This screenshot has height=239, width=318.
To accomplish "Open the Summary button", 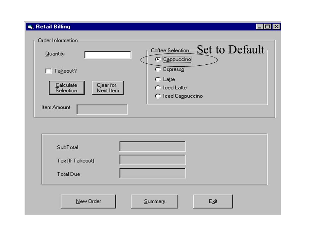I will (155, 201).
